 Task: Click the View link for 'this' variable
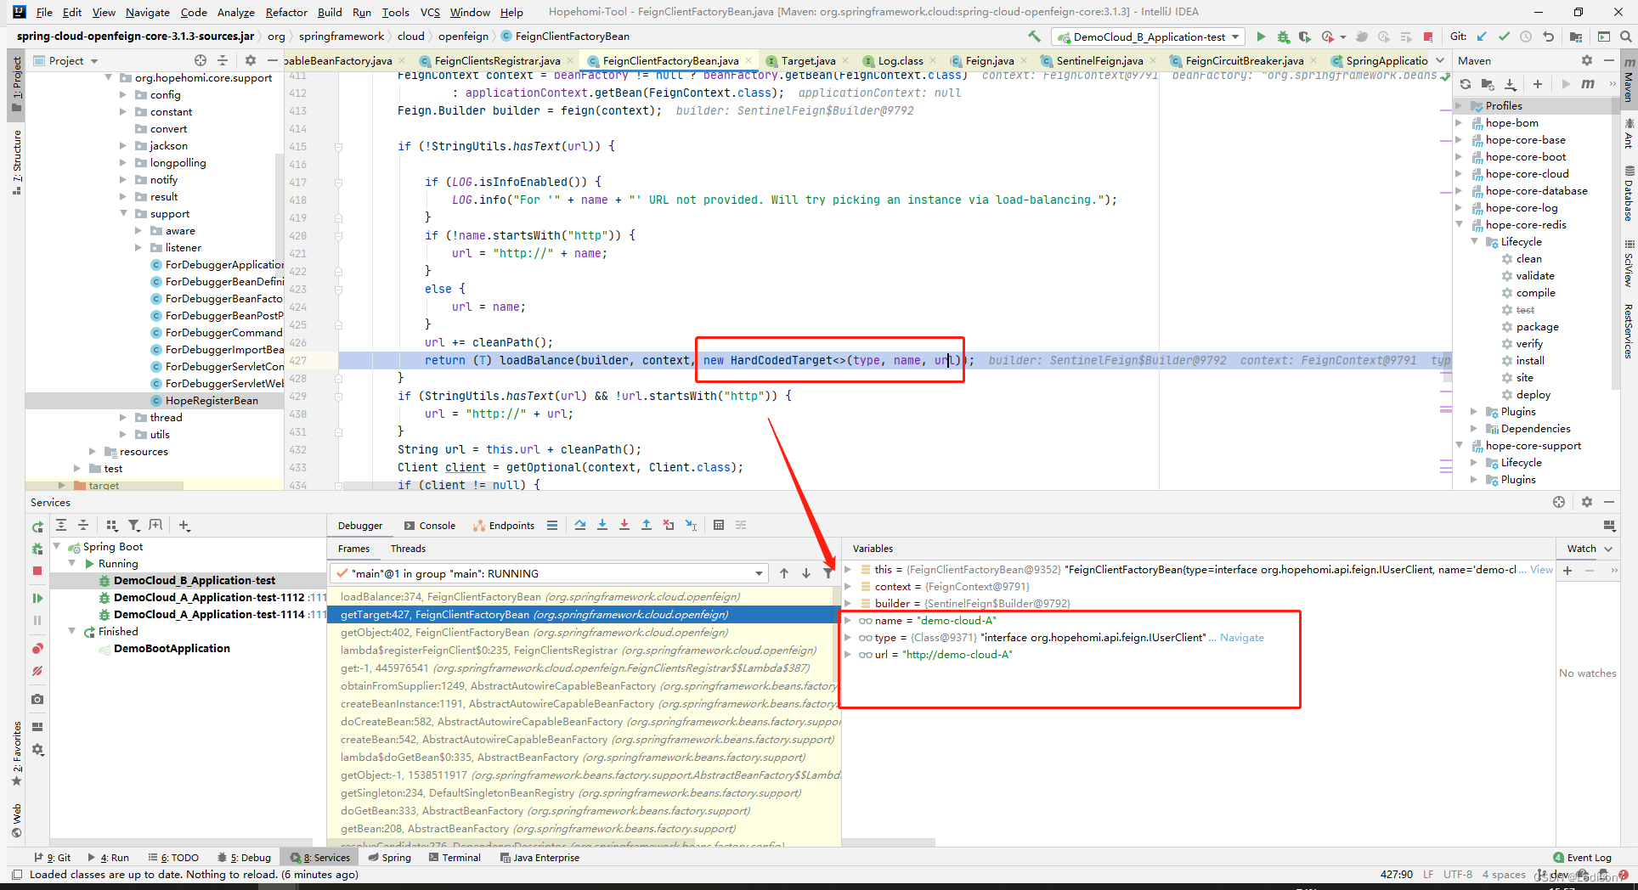1541,570
